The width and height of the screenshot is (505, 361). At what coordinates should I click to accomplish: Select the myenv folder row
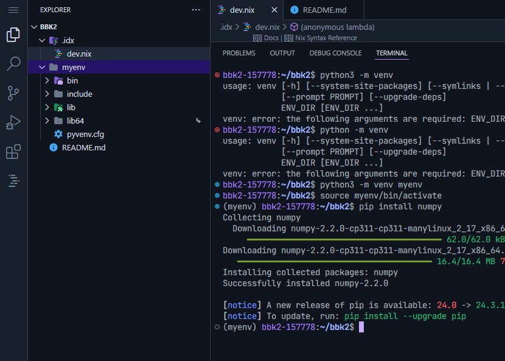(119, 67)
